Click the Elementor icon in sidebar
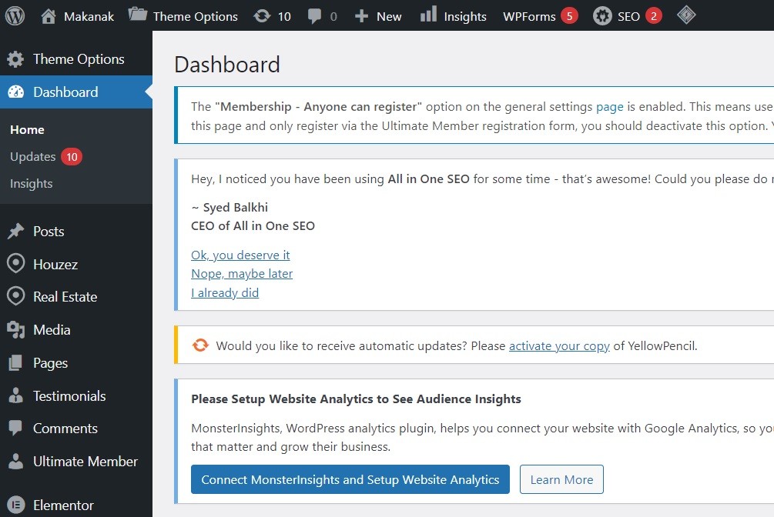The image size is (774, 517). pyautogui.click(x=16, y=505)
